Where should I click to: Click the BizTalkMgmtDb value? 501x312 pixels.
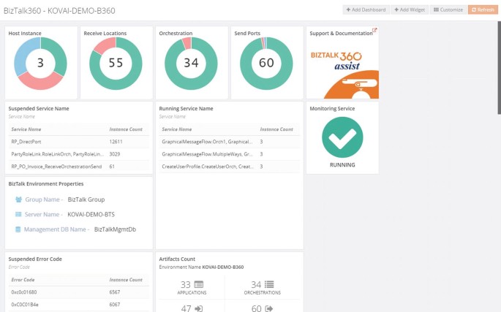pos(115,229)
